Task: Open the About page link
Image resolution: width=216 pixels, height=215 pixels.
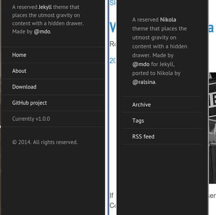Action: [x=53, y=71]
